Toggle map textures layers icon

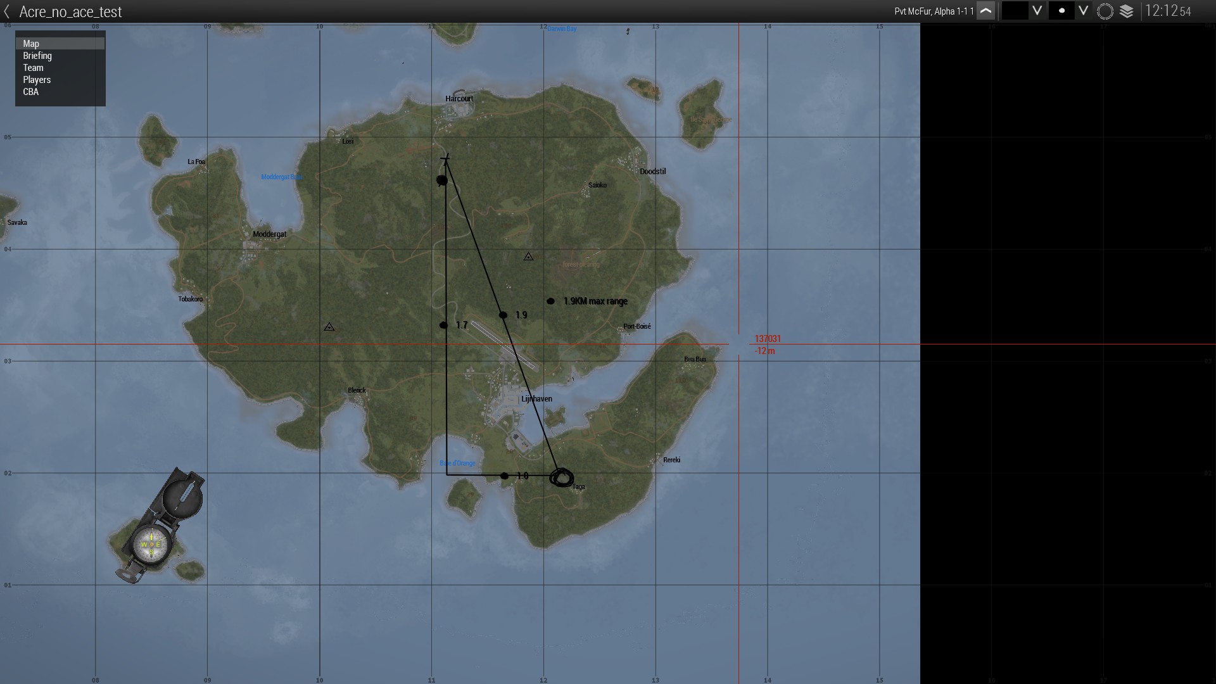pos(1127,11)
